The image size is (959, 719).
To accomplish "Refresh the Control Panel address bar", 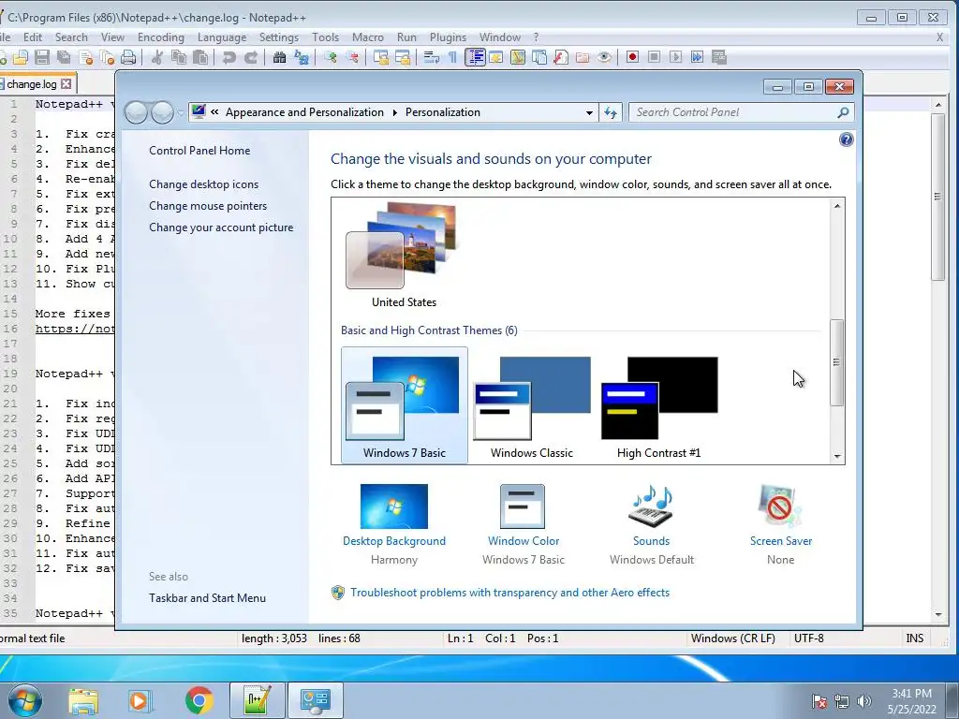I will point(611,112).
